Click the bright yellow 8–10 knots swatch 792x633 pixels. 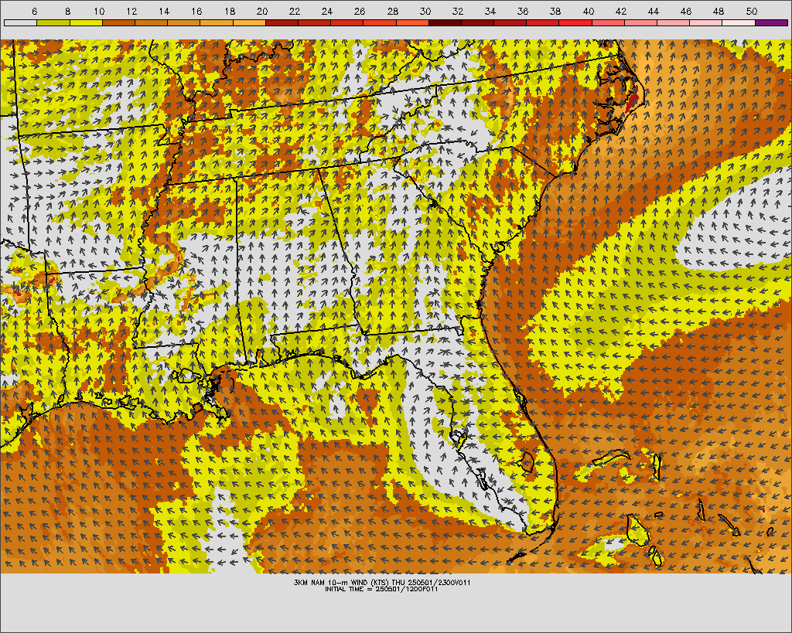86,22
